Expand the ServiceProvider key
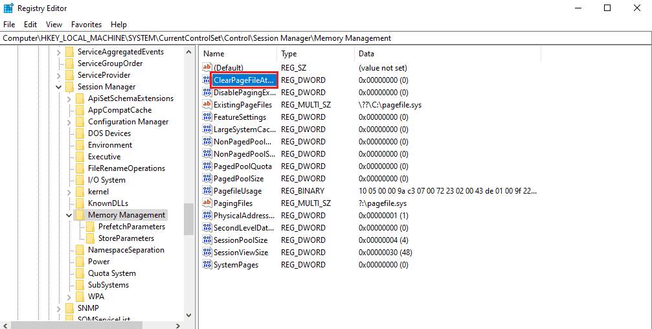Screen dimensions: 652x329 pyautogui.click(x=59, y=75)
